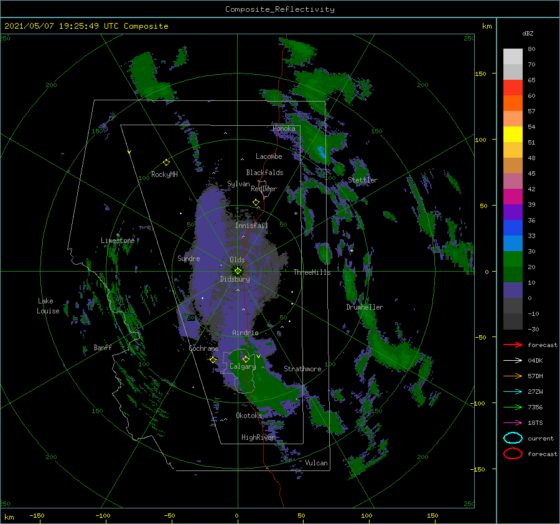Click the Didsbury city label

tap(235, 279)
